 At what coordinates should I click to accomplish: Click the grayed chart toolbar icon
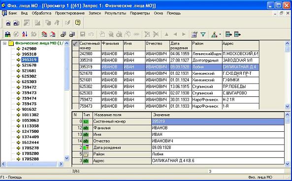(37, 23)
